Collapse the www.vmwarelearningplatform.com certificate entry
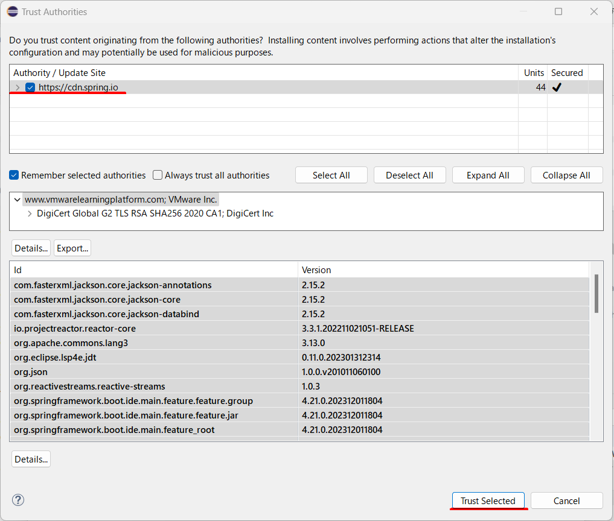This screenshot has width=614, height=521. (16, 198)
